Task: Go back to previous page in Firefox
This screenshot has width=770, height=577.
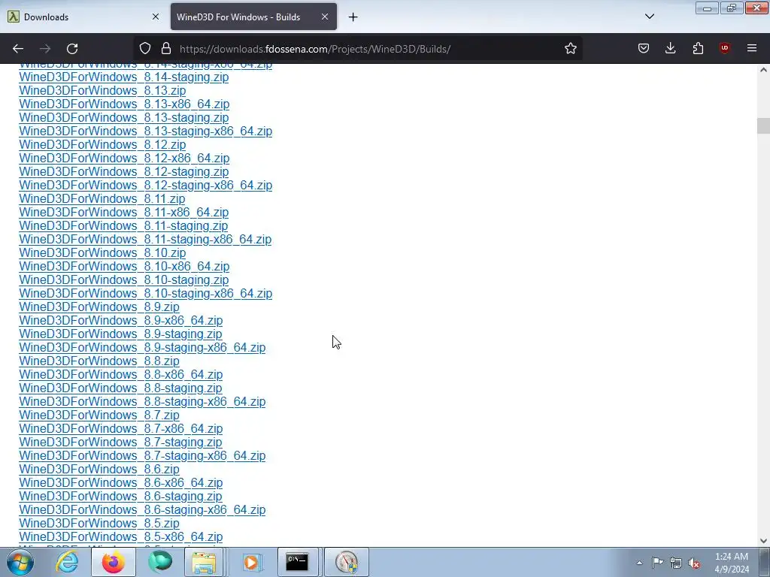Action: [x=18, y=49]
